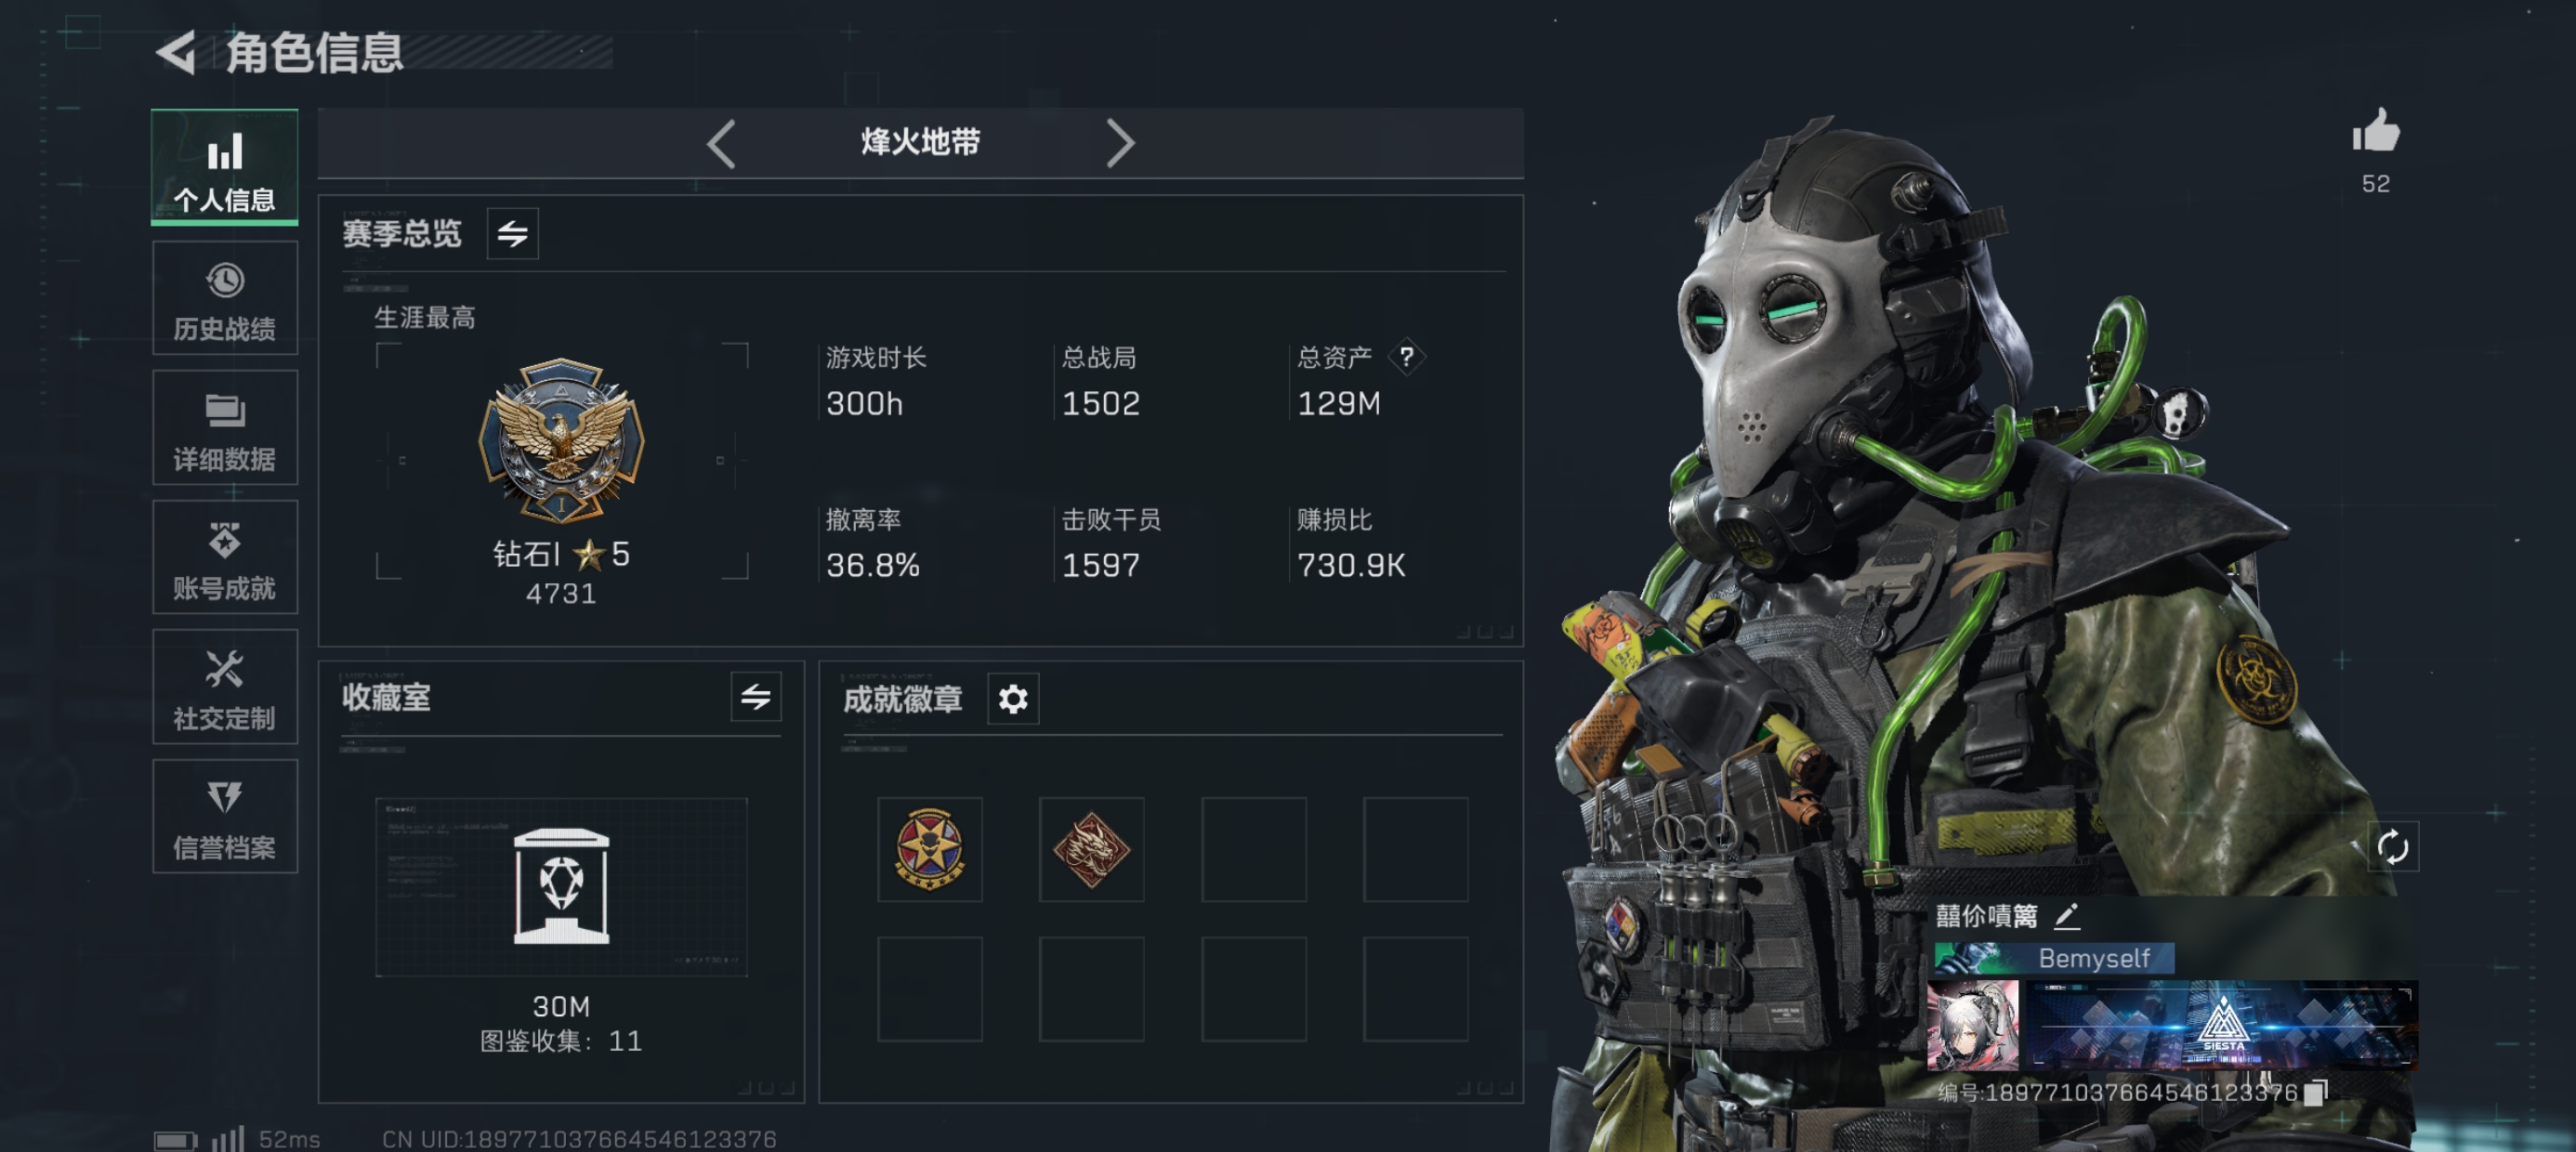Select the 账号成就 sidebar tab
The image size is (2576, 1152).
click(x=225, y=557)
